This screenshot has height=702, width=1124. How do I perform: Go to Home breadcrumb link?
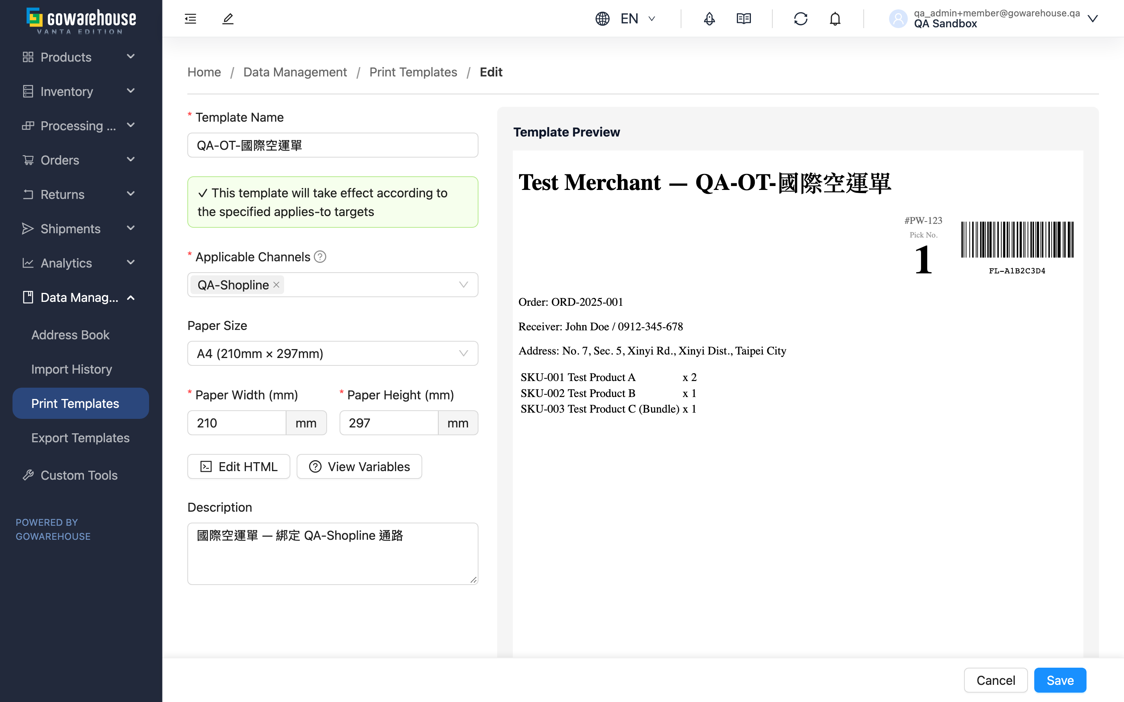[204, 72]
